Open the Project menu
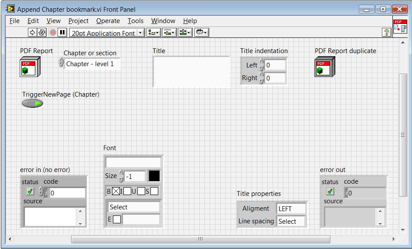Image resolution: width=412 pixels, height=249 pixels. (x=78, y=21)
